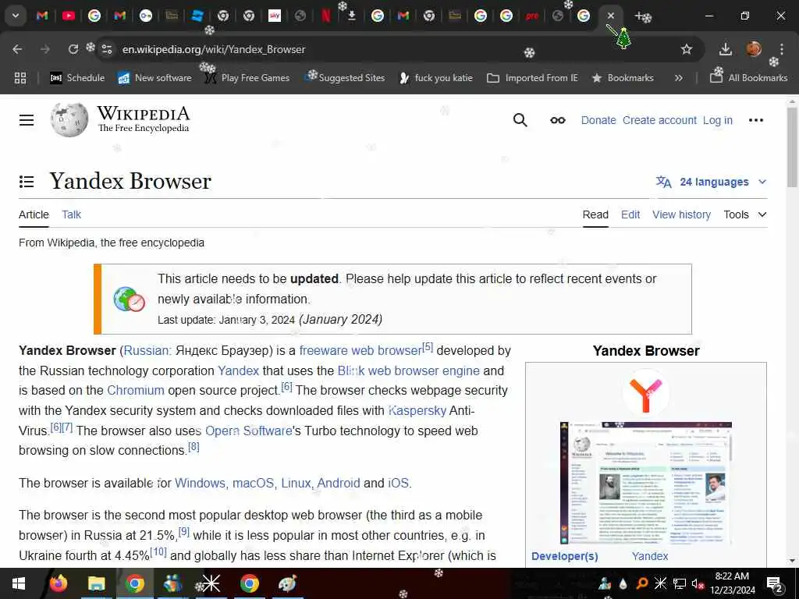
Task: Open the Bookmarks starred folder
Action: [x=623, y=78]
